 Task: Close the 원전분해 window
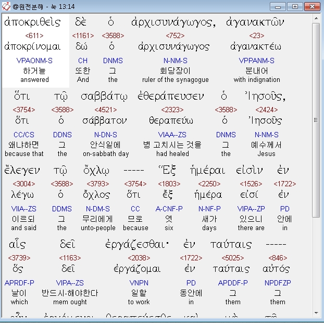coord(312,7)
